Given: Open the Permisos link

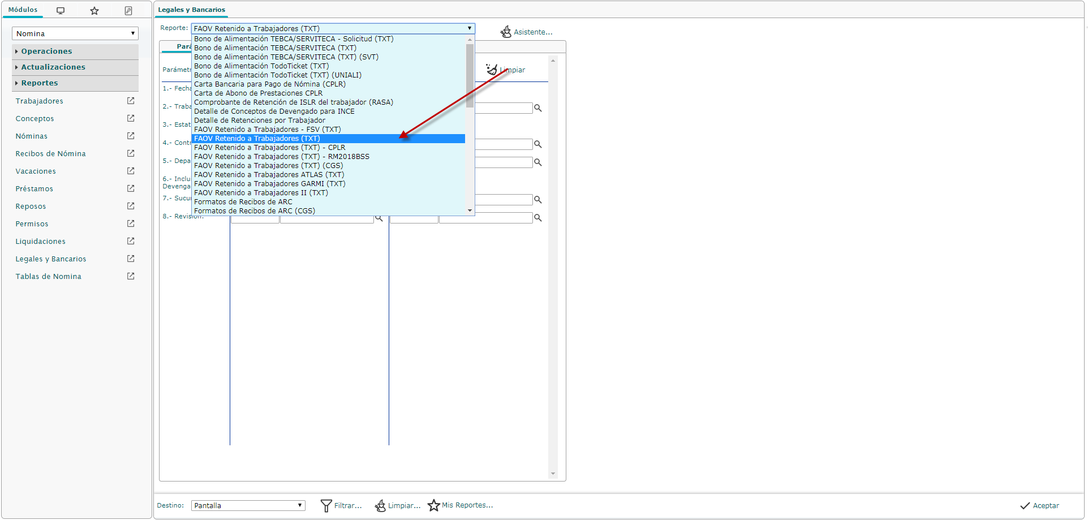Looking at the screenshot, I should coord(32,224).
